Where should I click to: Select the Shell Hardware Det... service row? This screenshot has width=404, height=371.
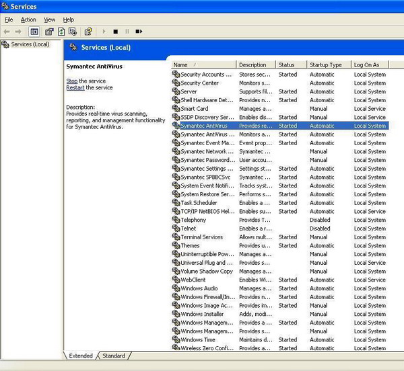(280, 100)
